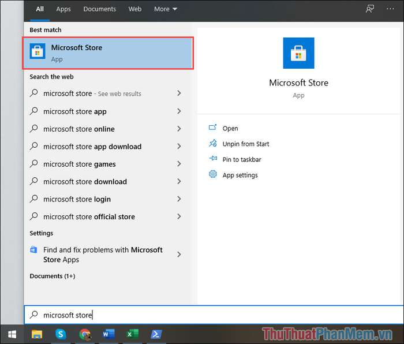
Task: Click Pin to taskbar
Action: 242,159
